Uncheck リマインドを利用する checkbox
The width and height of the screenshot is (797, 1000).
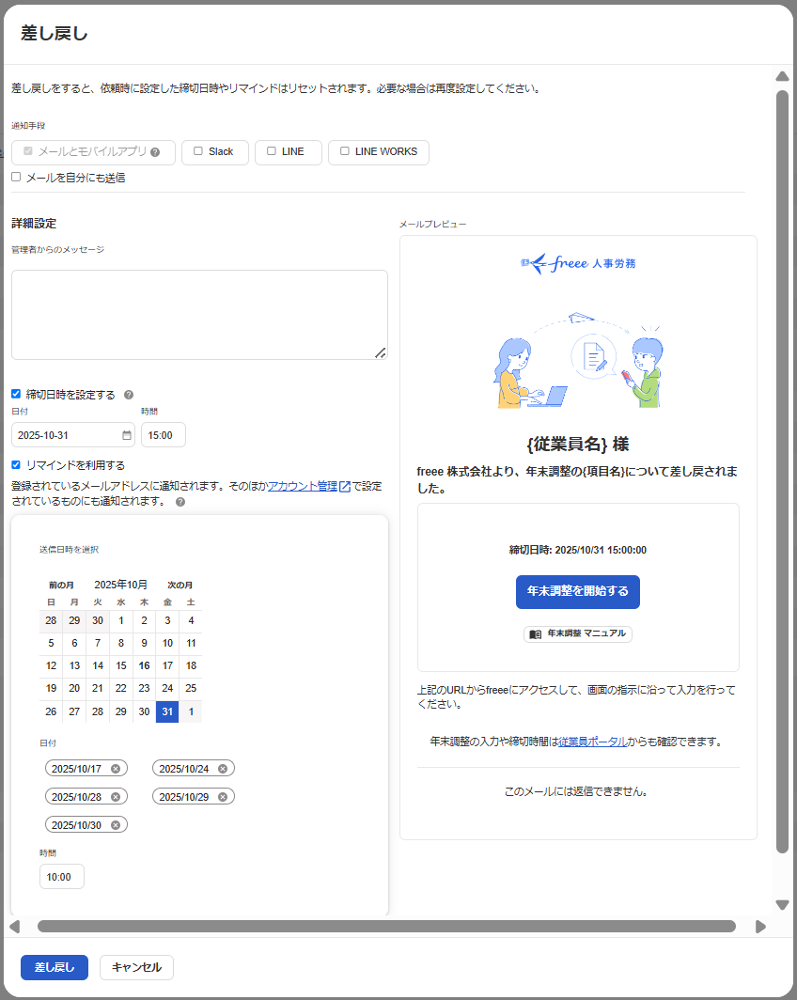16,464
